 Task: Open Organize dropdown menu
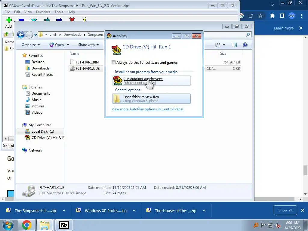(x=31, y=45)
